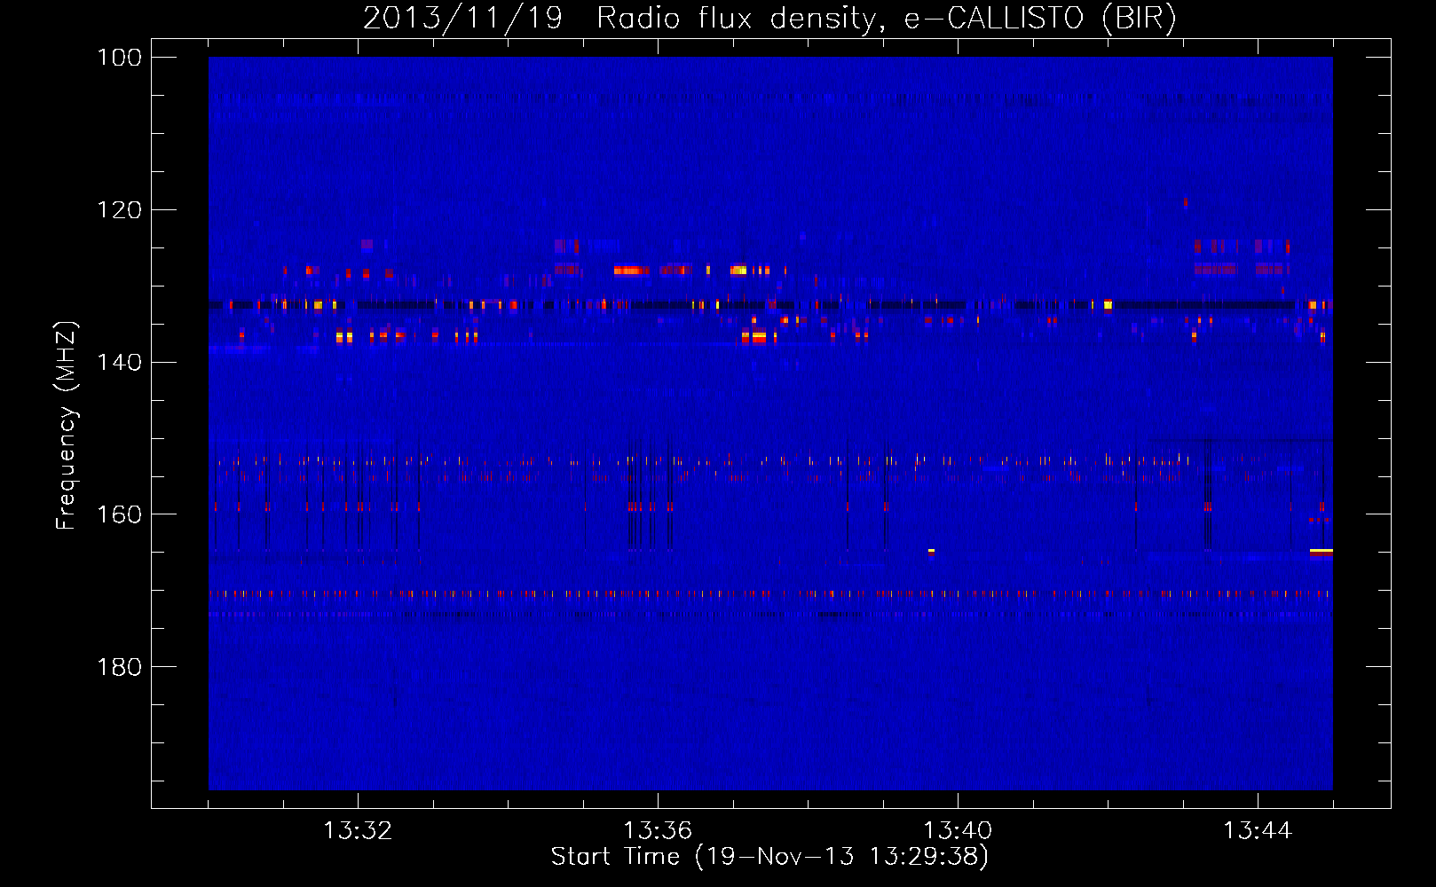The height and width of the screenshot is (887, 1436).
Task: Click the 'Start Time (19-Nov-13 13:29:38)' label
Action: coord(769,857)
